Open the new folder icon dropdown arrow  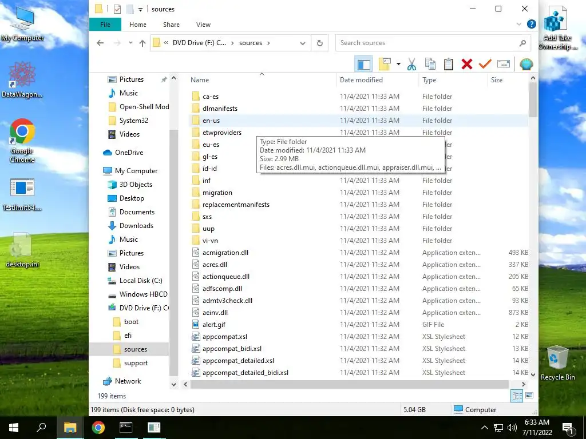(x=398, y=64)
